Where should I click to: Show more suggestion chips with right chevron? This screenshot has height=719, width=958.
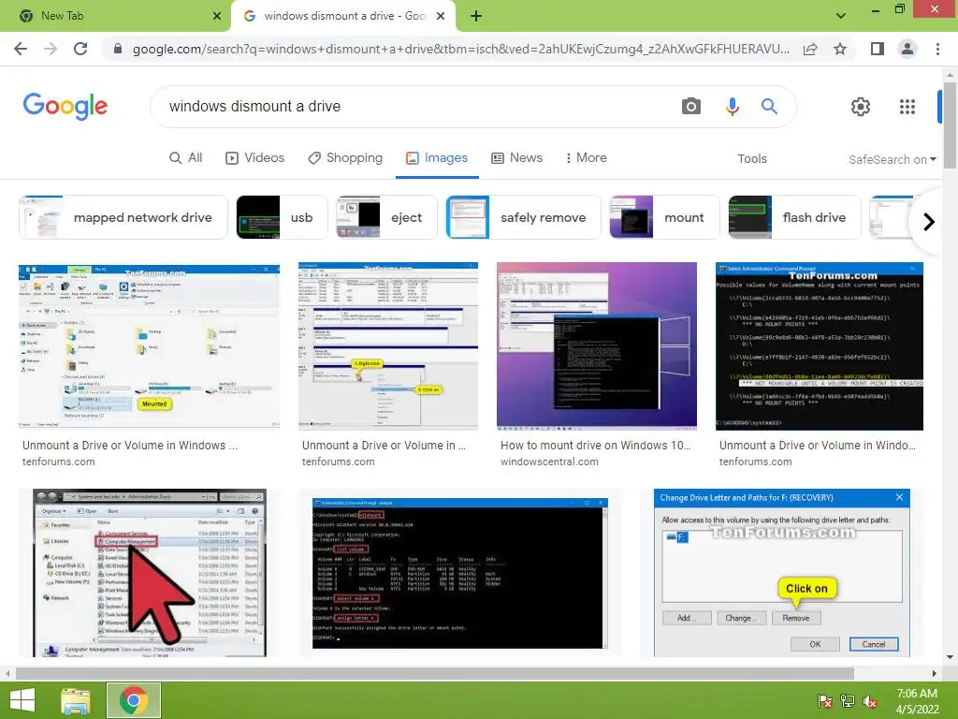(x=929, y=221)
